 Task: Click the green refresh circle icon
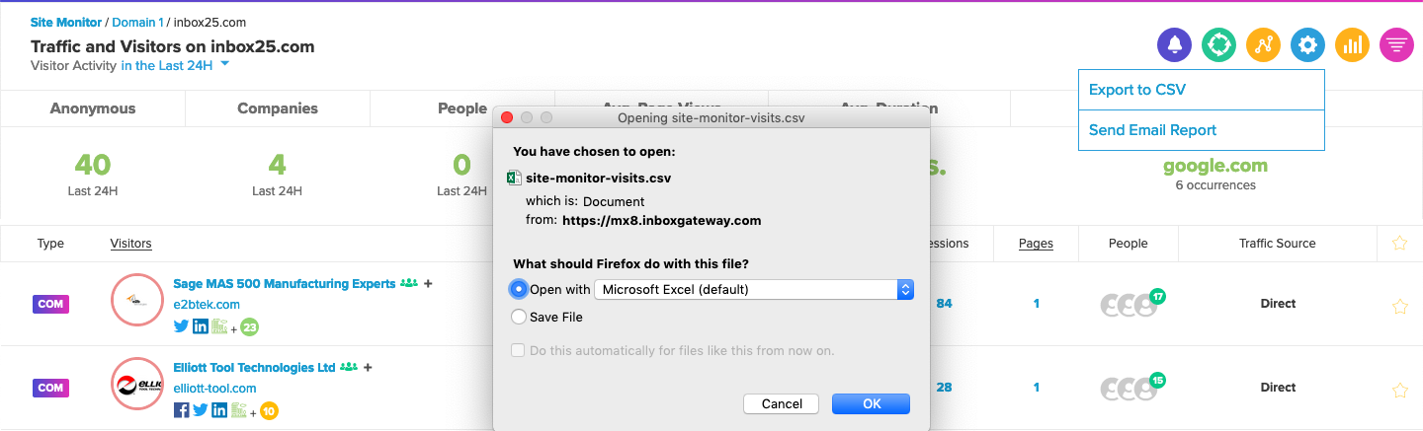(x=1218, y=44)
